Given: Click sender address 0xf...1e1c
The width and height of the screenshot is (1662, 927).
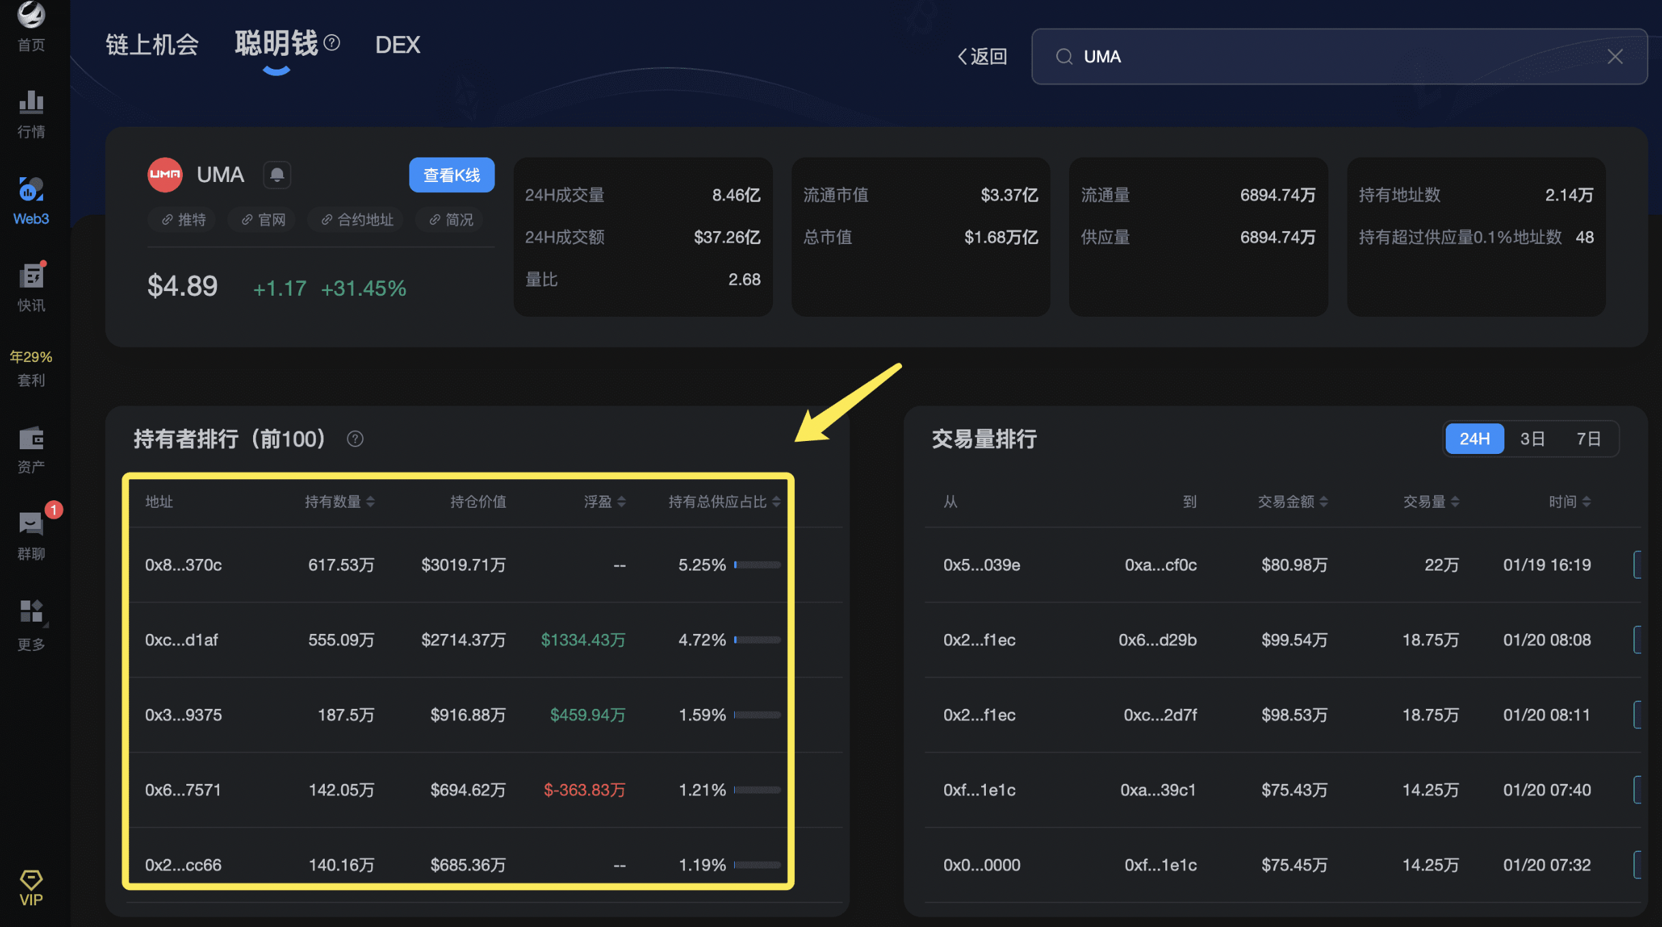Looking at the screenshot, I should 980,790.
